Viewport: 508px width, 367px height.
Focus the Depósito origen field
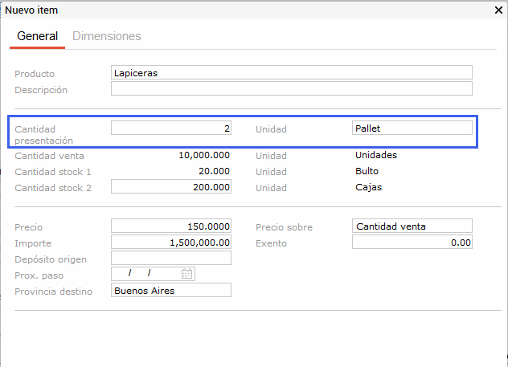click(x=171, y=258)
